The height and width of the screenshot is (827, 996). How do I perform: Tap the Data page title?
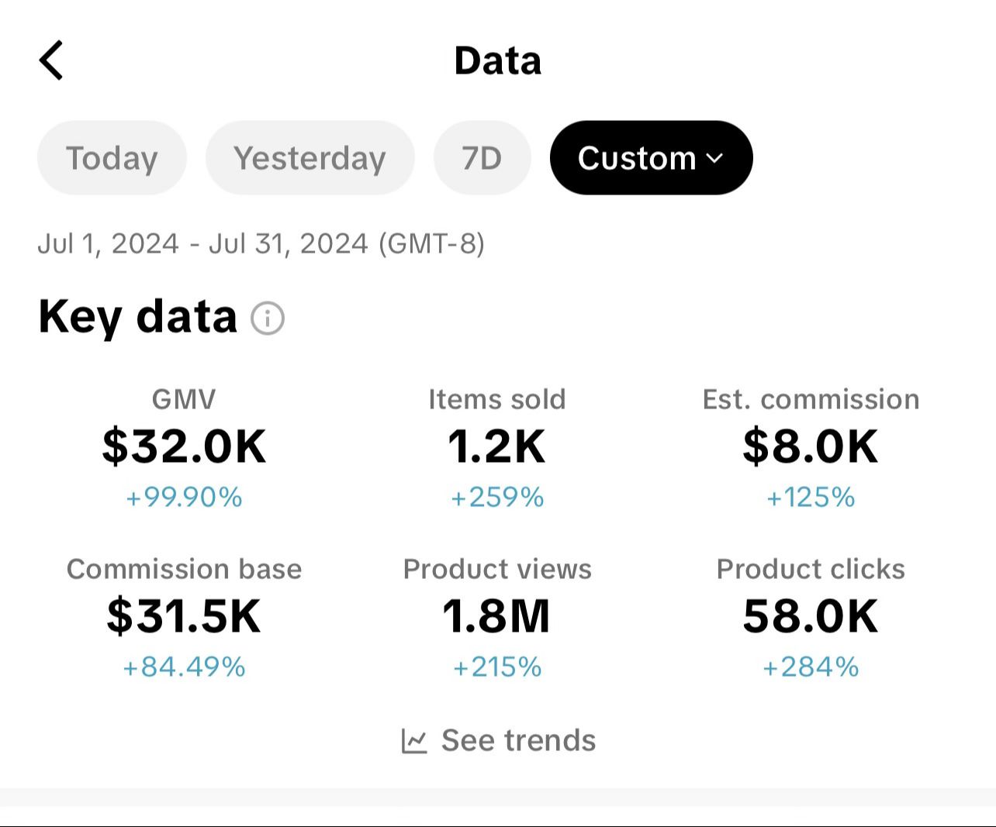click(497, 60)
